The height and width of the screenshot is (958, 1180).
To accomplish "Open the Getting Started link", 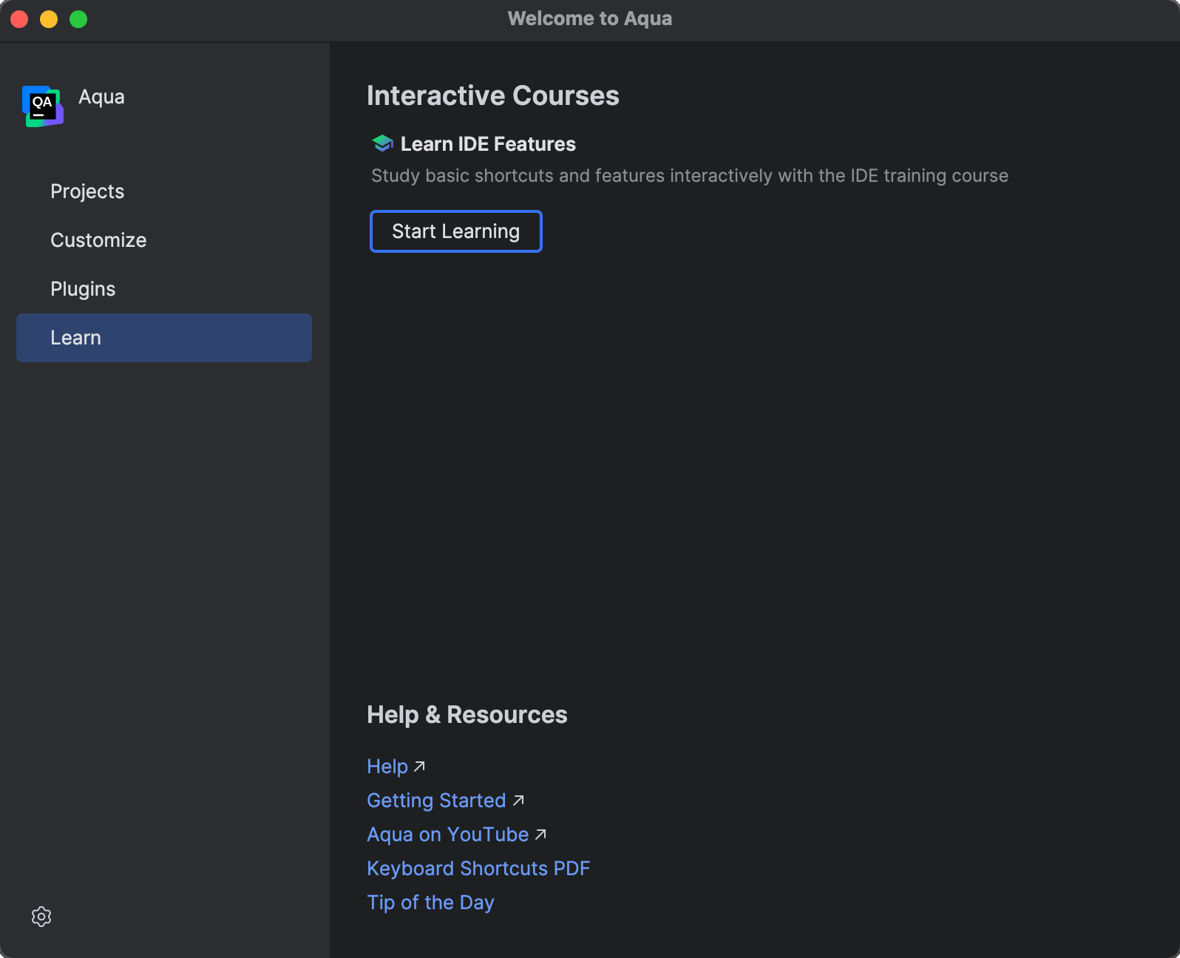I will tap(436, 801).
